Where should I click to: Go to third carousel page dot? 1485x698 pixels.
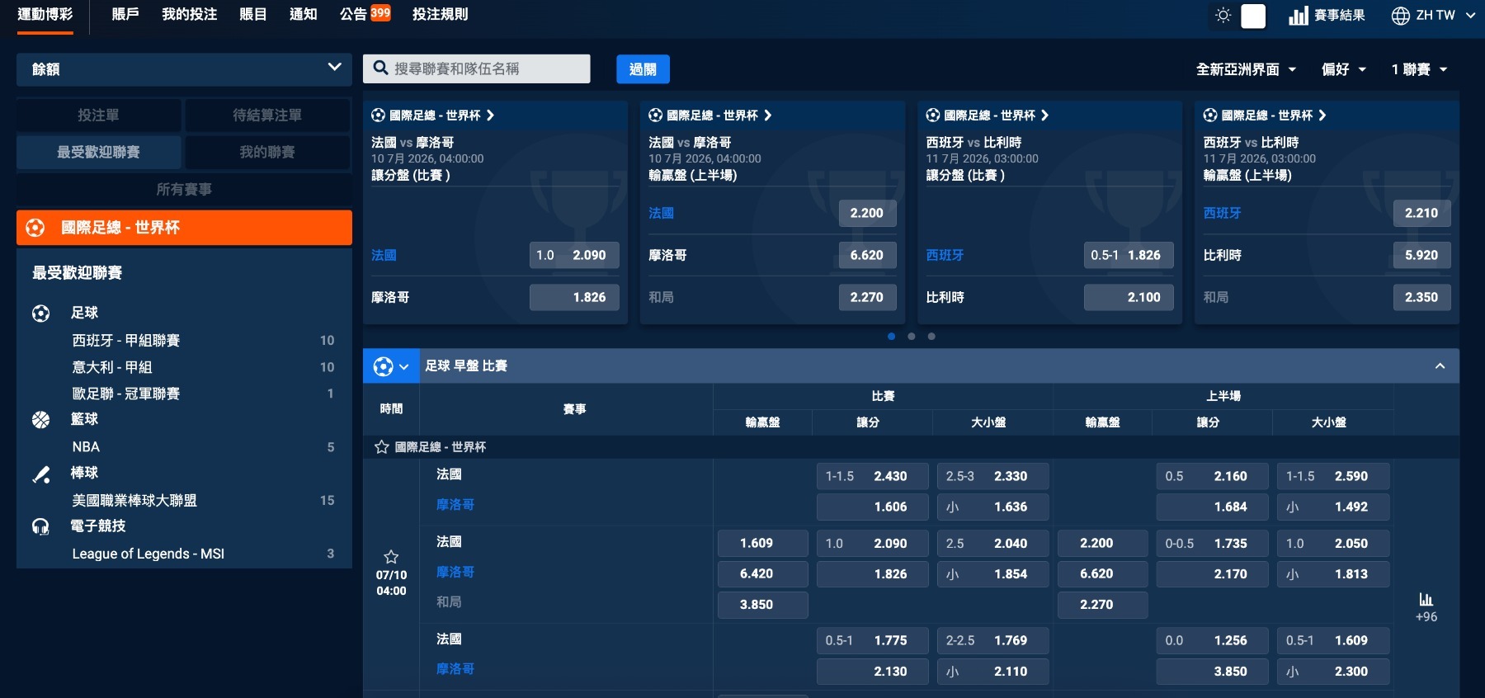pos(931,336)
